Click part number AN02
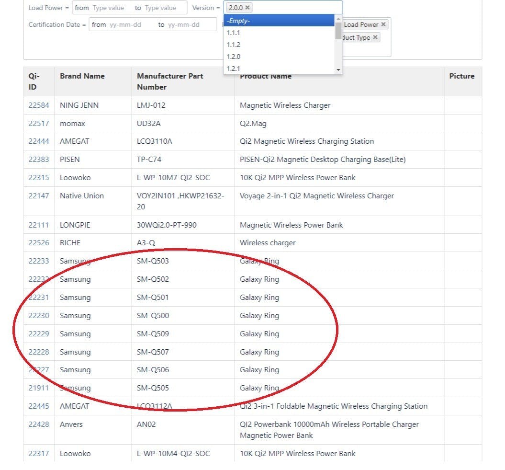This screenshot has height=470, width=505. point(146,424)
